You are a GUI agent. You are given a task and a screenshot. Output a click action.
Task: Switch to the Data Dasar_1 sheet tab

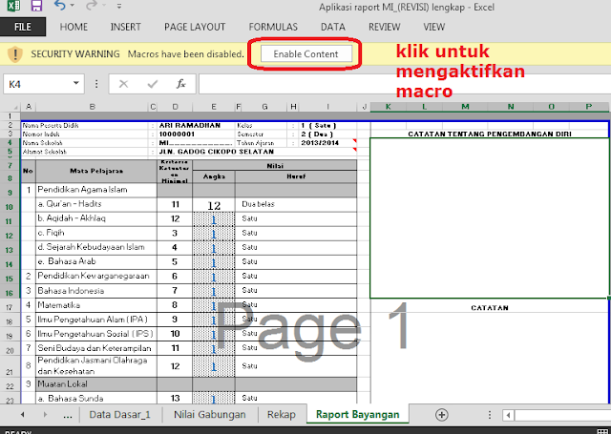tap(119, 415)
